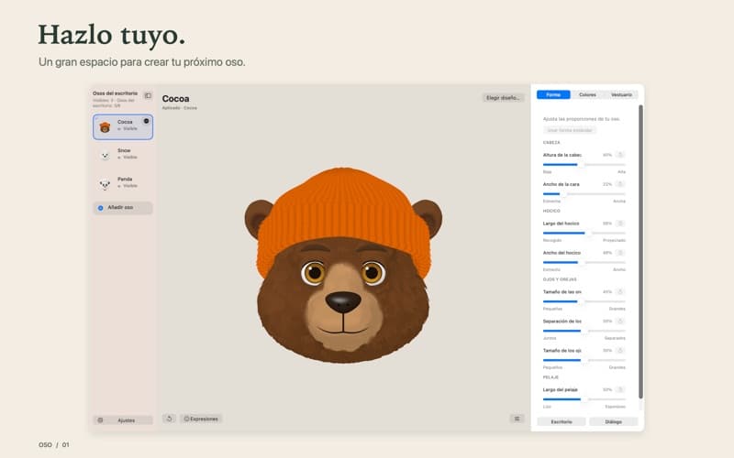Click the dark badge icon on the Cocoa row
Image resolution: width=734 pixels, height=458 pixels.
pos(146,121)
